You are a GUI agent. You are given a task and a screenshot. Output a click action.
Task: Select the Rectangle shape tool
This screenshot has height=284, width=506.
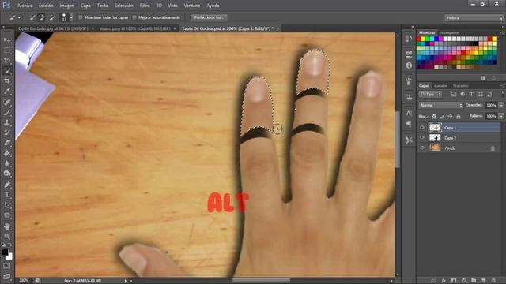click(7, 215)
